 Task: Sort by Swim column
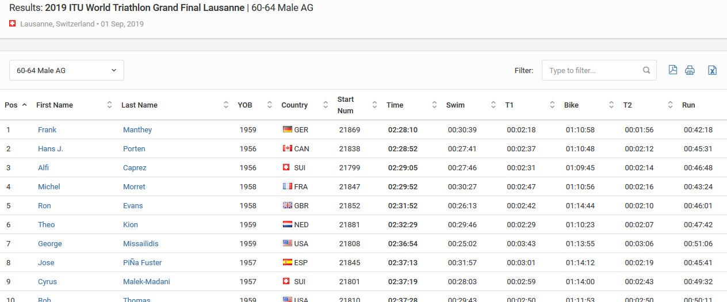coord(470,105)
